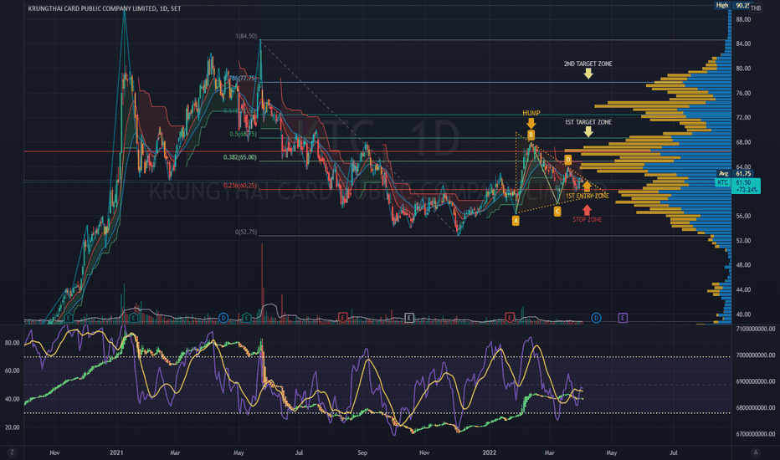Click the 88.00 price axis label

[743, 19]
